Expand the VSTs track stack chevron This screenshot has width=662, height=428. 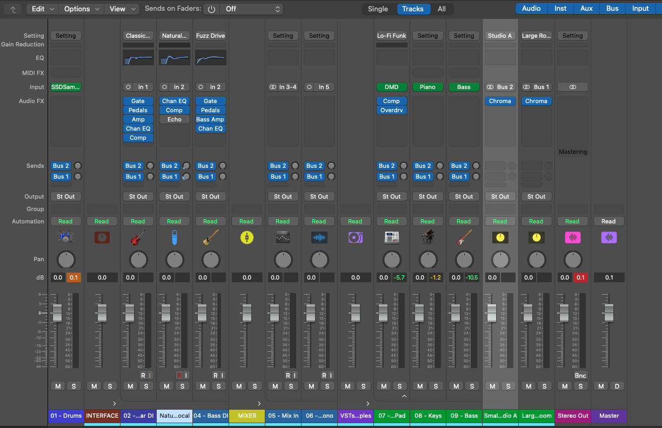[368, 403]
